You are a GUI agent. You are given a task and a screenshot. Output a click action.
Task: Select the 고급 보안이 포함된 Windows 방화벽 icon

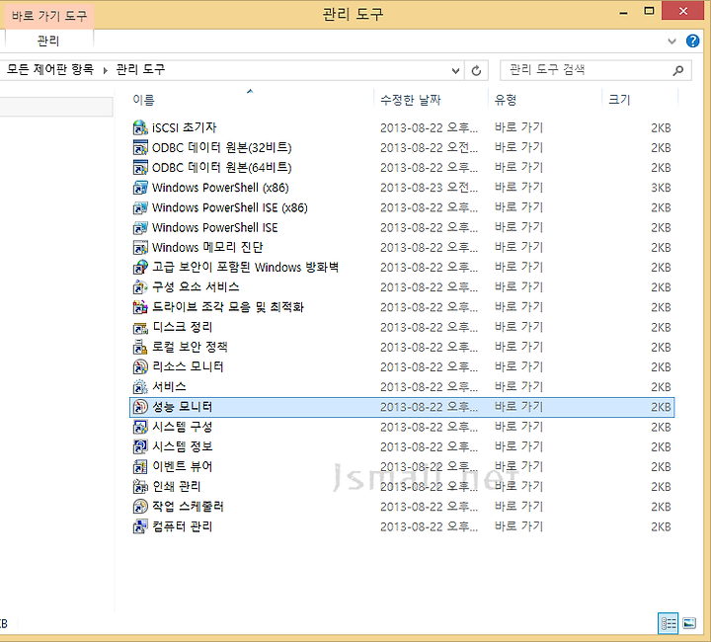coord(140,268)
